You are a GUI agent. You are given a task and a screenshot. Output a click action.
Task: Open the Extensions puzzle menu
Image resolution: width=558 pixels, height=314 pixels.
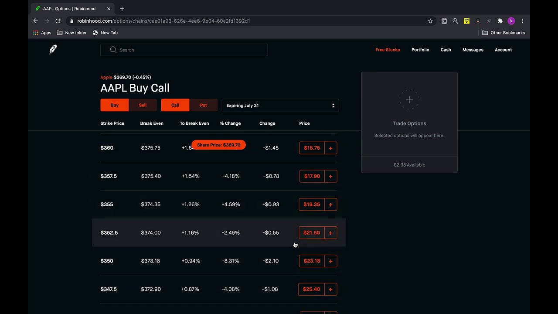coord(500,21)
